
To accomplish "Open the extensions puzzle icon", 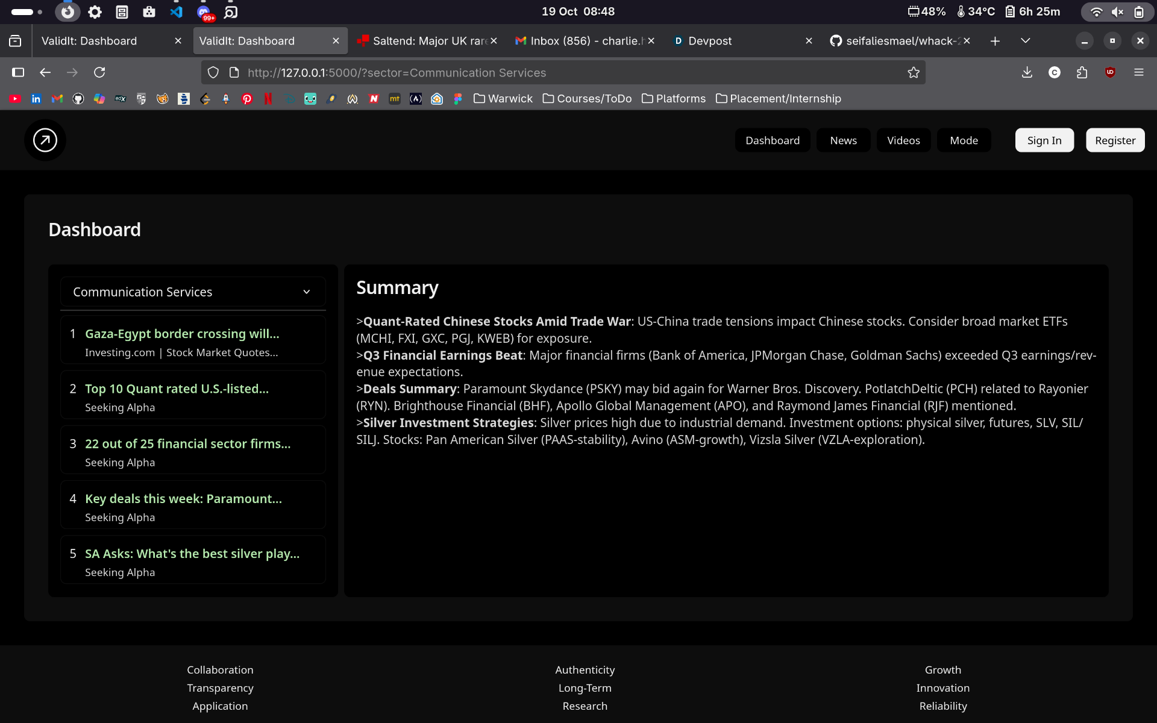I will (x=1082, y=73).
